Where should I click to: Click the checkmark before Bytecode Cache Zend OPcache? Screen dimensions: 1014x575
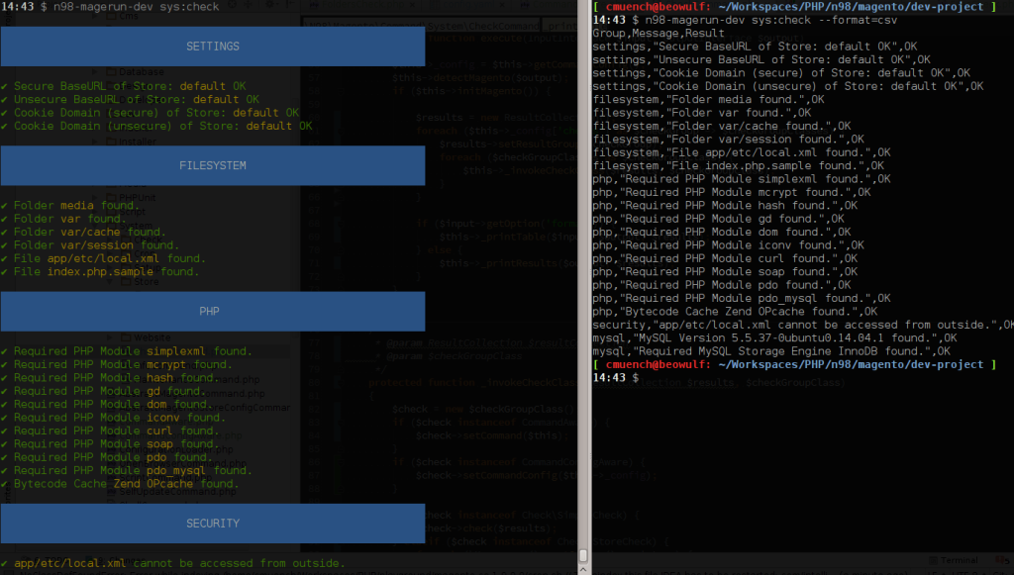click(5, 484)
